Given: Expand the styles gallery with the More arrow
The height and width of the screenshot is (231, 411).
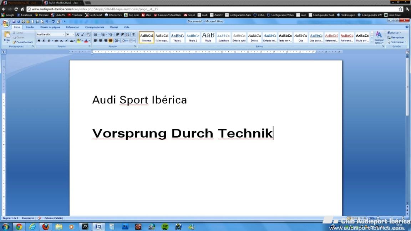Looking at the screenshot, I should (x=372, y=42).
